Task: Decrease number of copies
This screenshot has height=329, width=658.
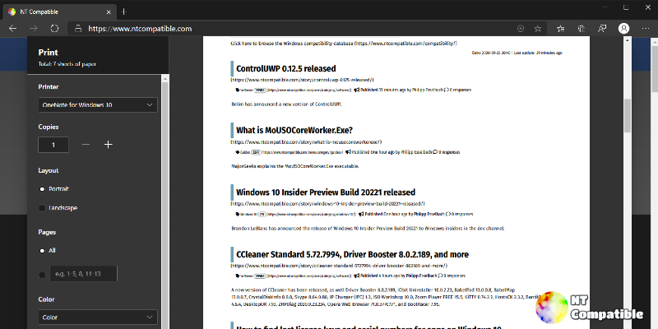Action: [x=86, y=145]
